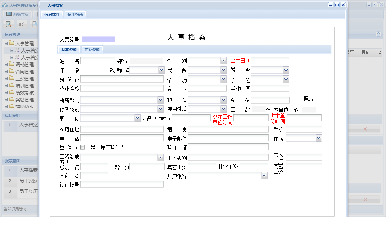
Task: Click the 人事档案 child node icon
Action: coord(18,50)
